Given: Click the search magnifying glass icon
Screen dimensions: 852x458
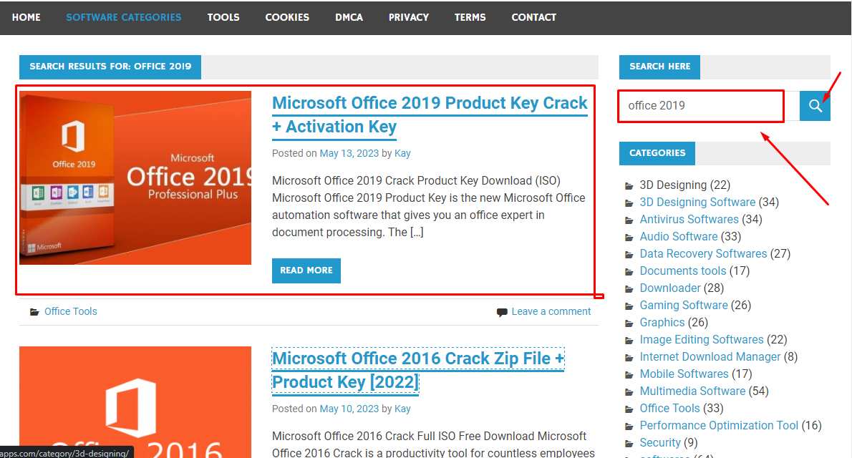Looking at the screenshot, I should tap(815, 105).
